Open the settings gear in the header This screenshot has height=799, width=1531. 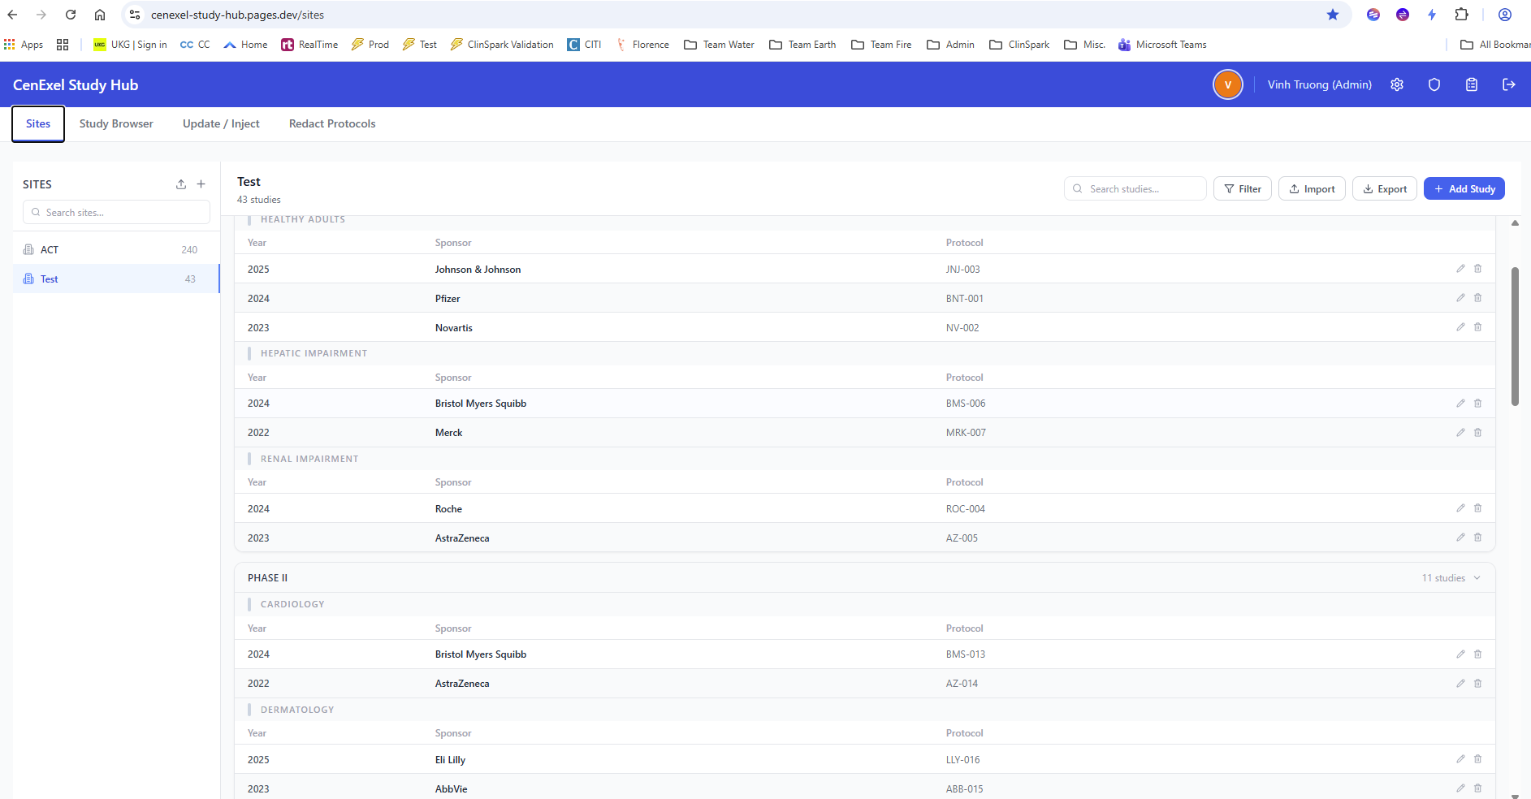[1397, 84]
